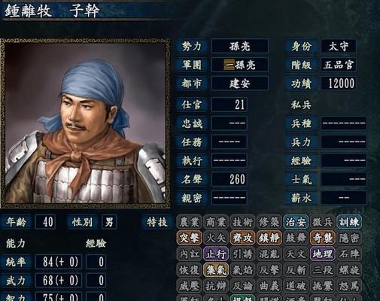Toggle the greyed-out 火矢 skill
The height and width of the screenshot is (301, 380).
point(216,238)
